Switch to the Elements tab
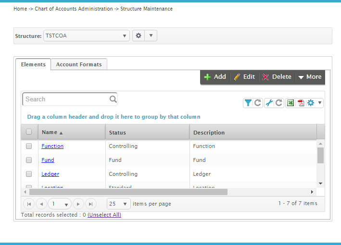Image resolution: width=341 pixels, height=245 pixels. [33, 64]
